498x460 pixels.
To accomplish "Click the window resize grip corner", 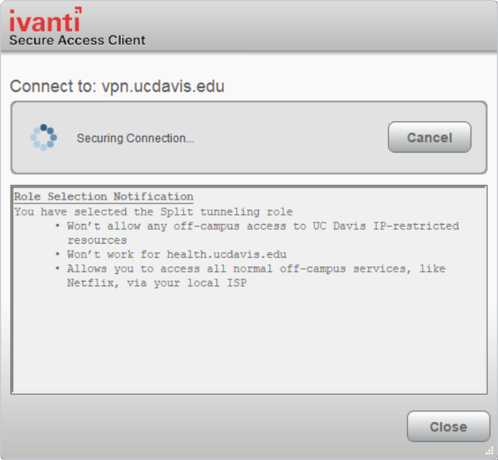I will point(490,452).
